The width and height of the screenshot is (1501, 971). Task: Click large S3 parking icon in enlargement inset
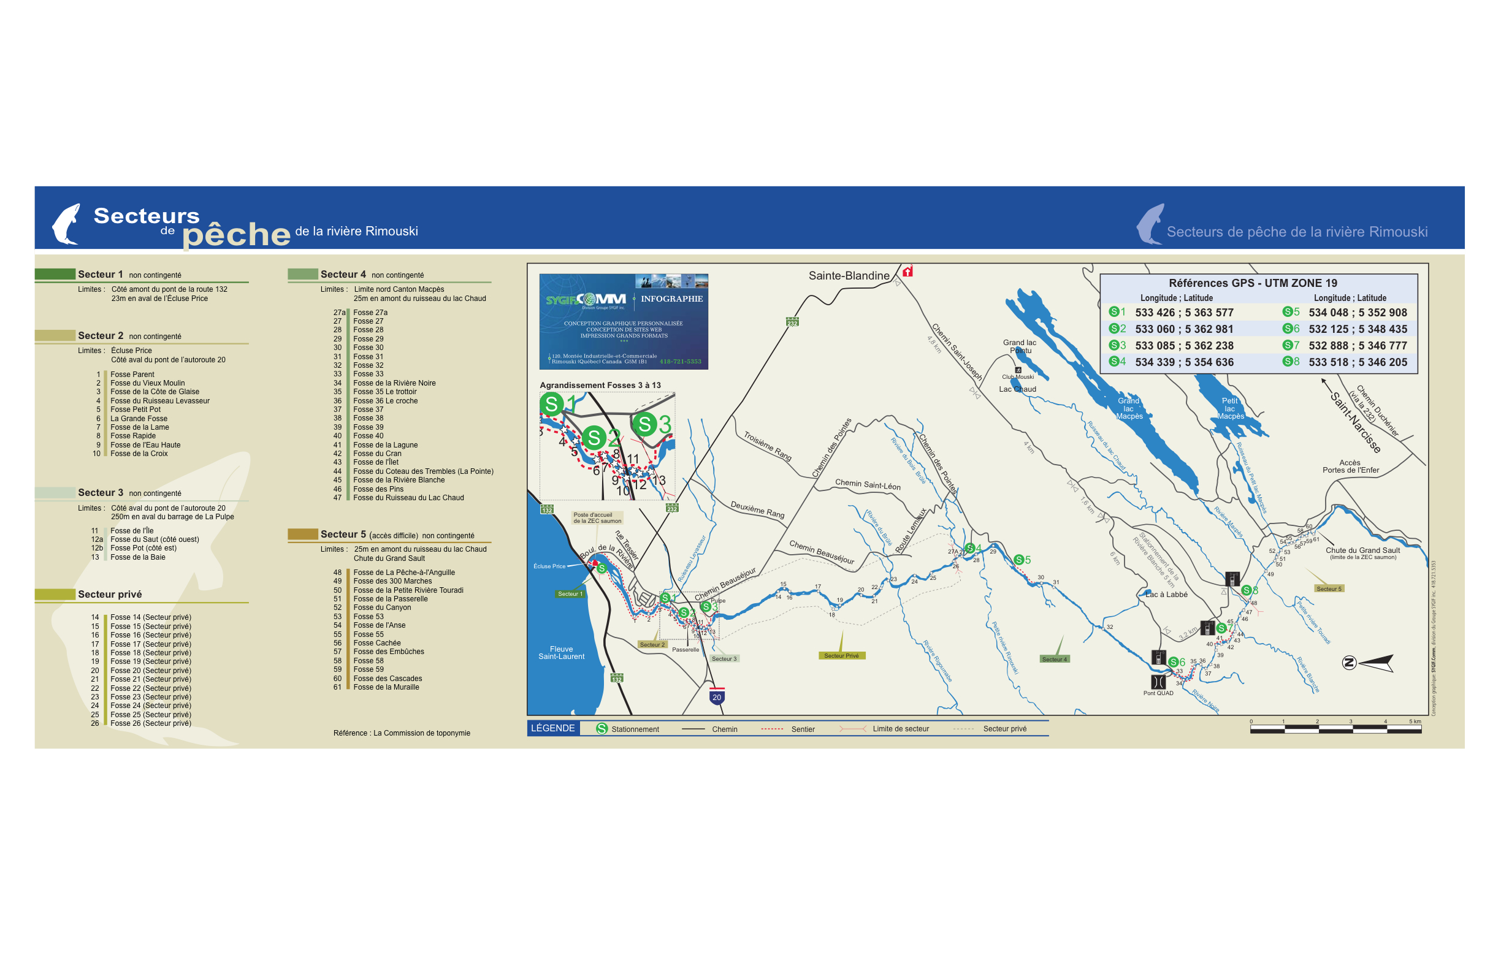644,424
